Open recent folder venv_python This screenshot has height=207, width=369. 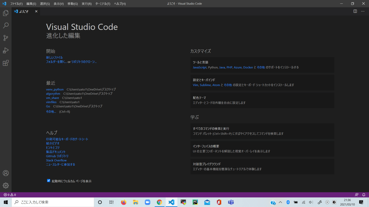point(55,89)
